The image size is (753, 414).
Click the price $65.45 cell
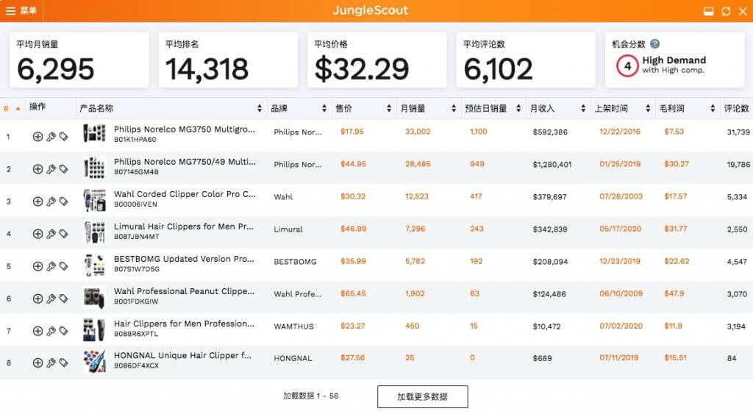pos(353,293)
